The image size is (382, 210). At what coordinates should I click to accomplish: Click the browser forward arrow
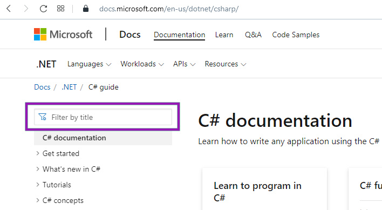coord(26,9)
